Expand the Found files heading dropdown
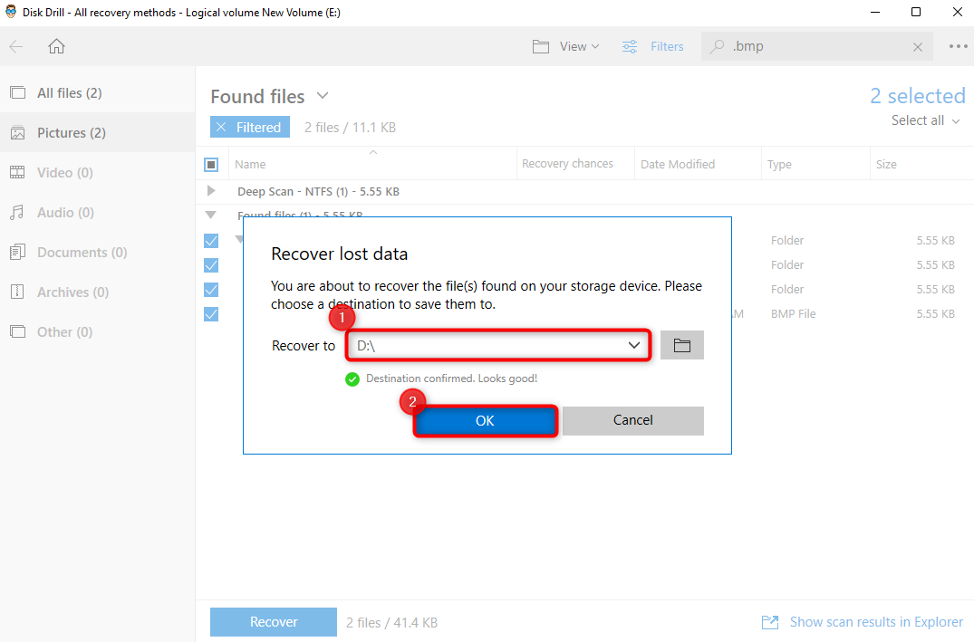This screenshot has width=974, height=642. tap(322, 96)
